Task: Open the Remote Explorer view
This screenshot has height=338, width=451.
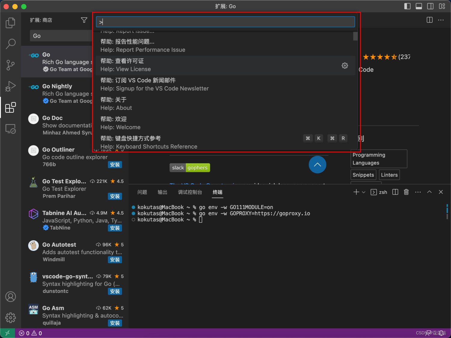Action: point(11,129)
